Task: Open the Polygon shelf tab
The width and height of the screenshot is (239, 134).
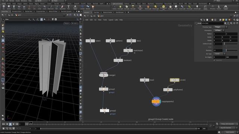Action: coord(19,4)
